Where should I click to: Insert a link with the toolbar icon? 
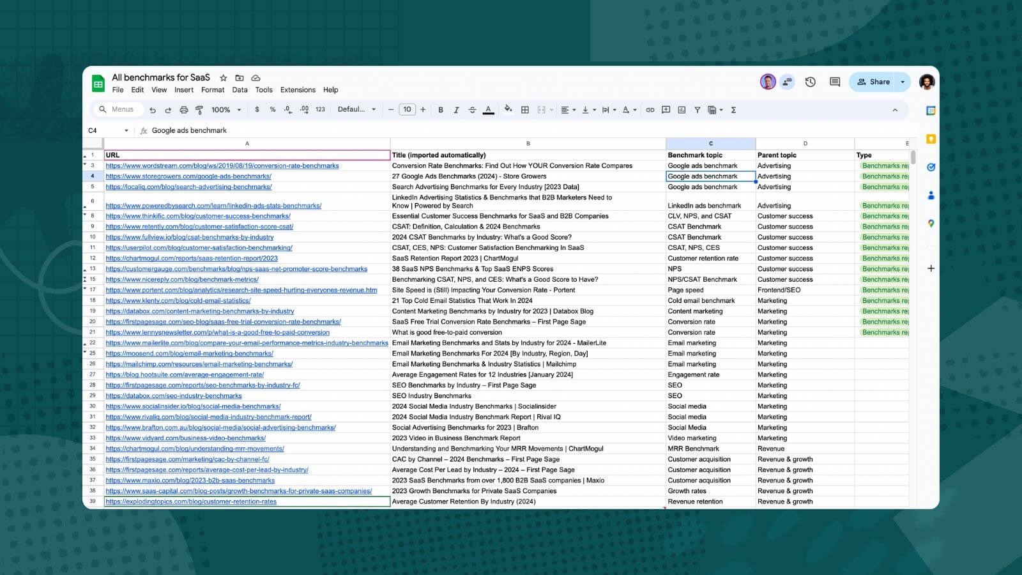pyautogui.click(x=650, y=110)
